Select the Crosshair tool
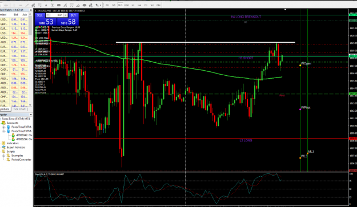 click(x=6, y=5)
